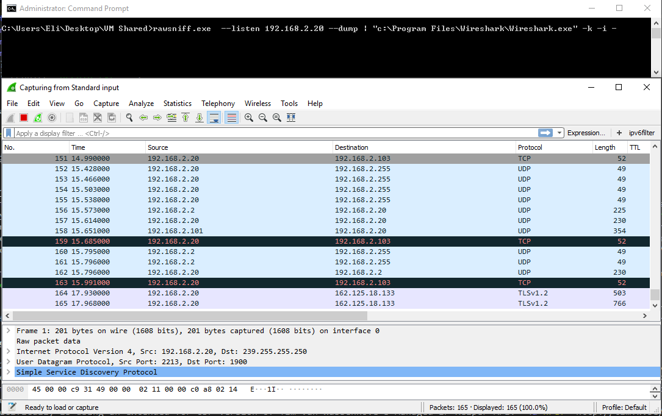Sort packets by Time column

coord(107,147)
